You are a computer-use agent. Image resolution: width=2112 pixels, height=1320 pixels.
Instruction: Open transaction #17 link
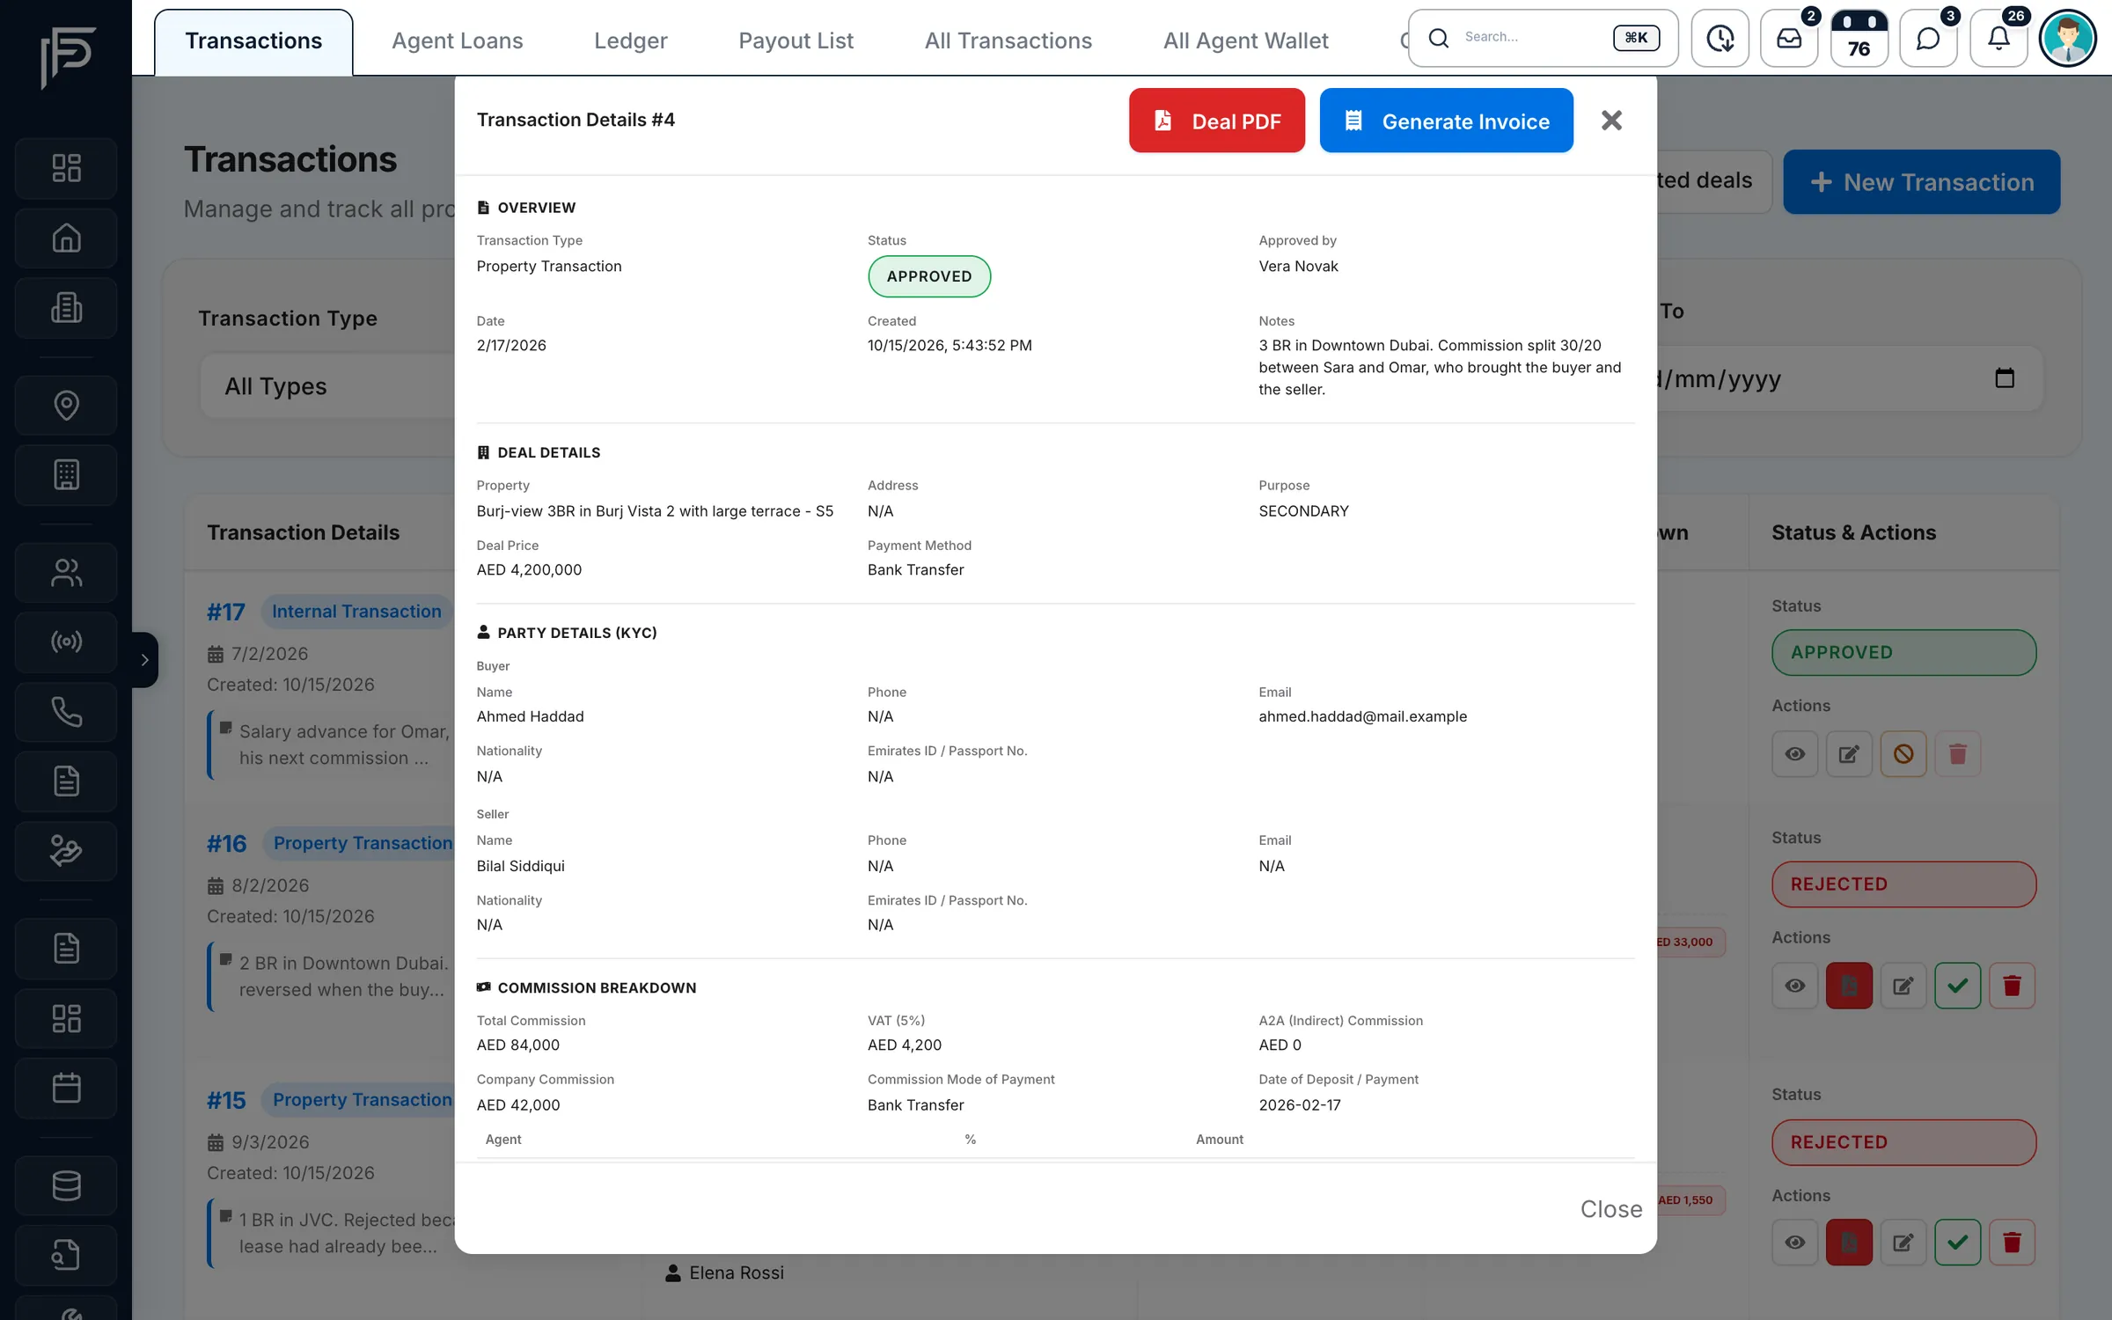(x=226, y=612)
